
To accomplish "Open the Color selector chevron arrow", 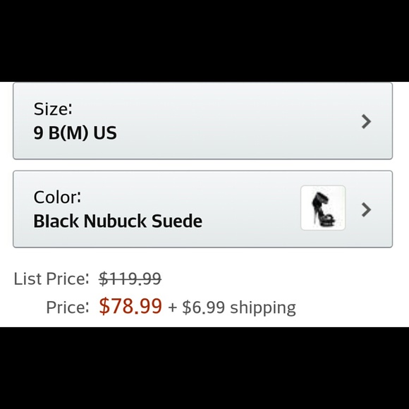I will [366, 209].
